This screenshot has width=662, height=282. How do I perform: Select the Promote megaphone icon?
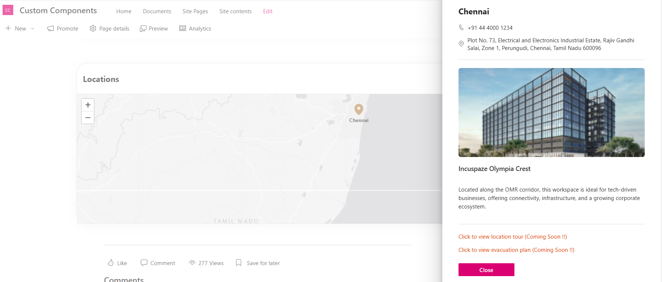(50, 28)
